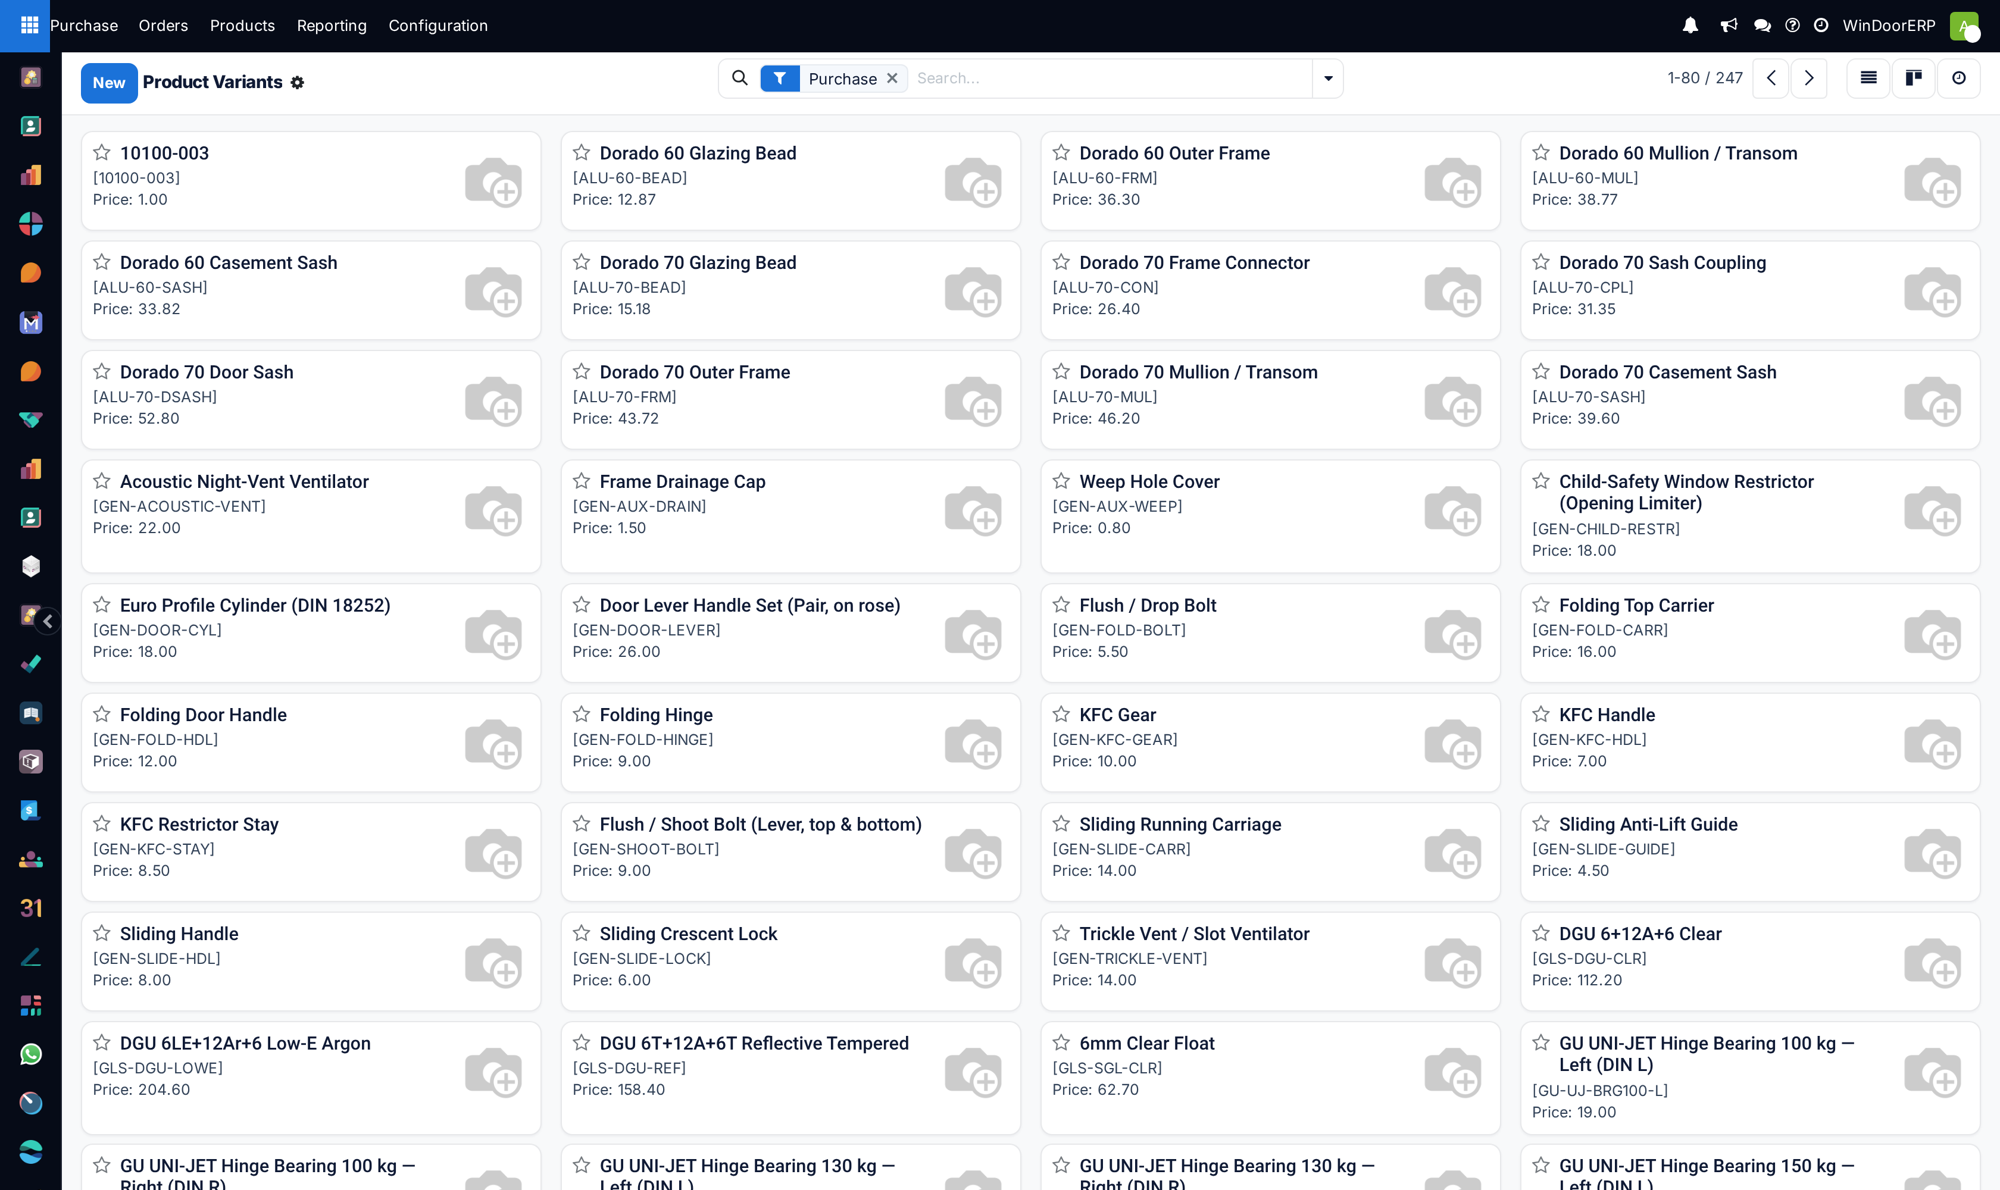Open the checkmark app in sidebar

[x=30, y=664]
